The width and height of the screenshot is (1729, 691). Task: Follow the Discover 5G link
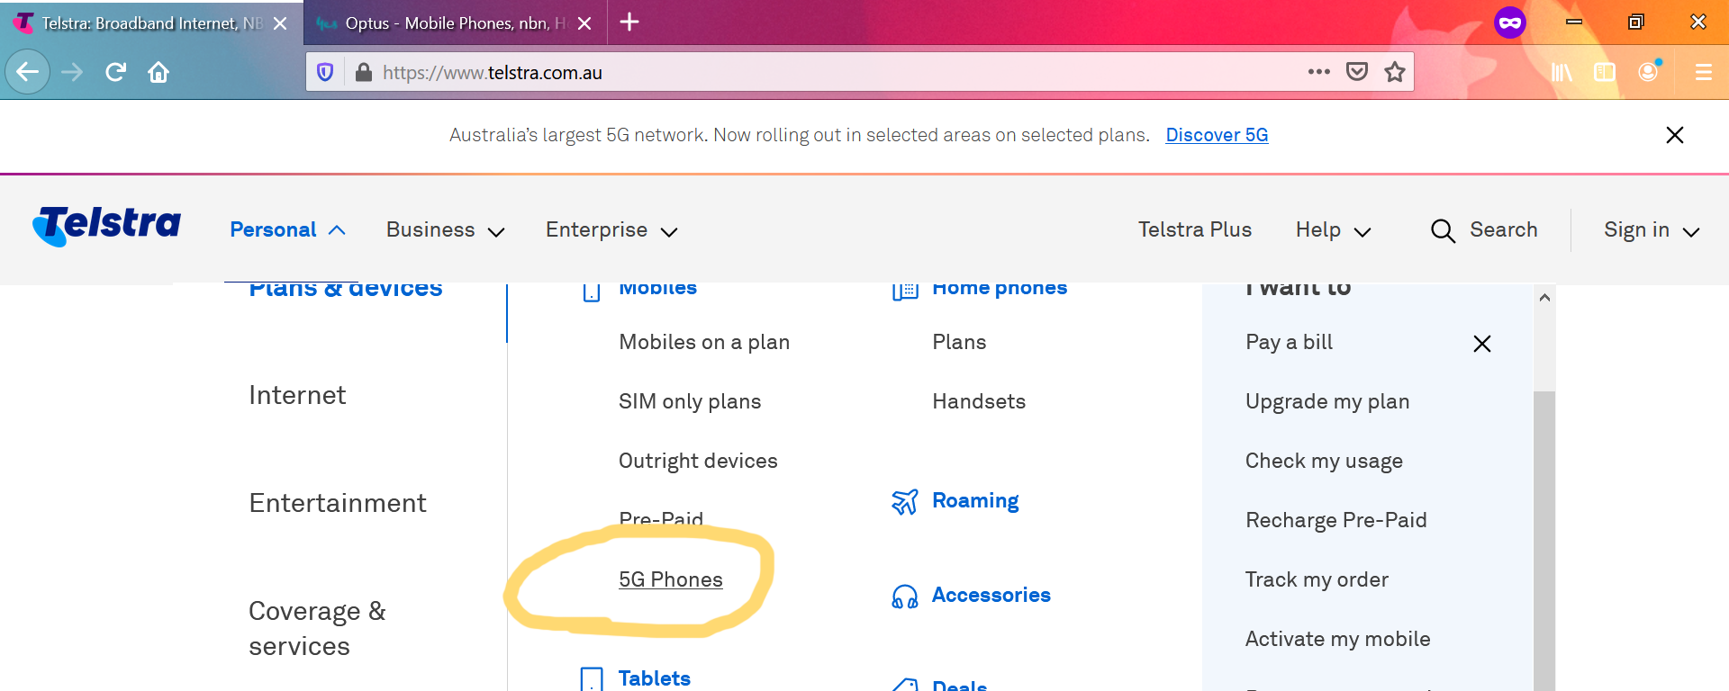[1217, 135]
